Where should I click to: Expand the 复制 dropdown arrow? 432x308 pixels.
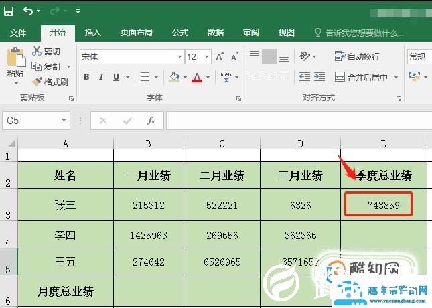pos(68,67)
